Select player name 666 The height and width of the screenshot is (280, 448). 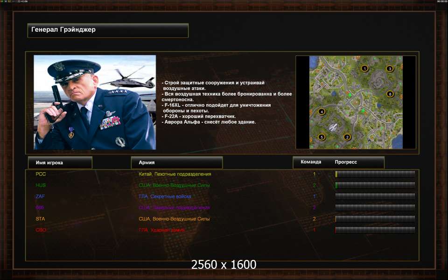40,207
